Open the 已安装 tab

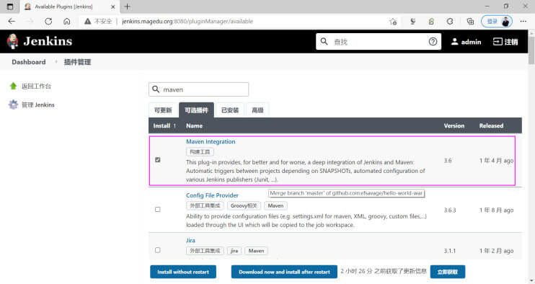230,110
